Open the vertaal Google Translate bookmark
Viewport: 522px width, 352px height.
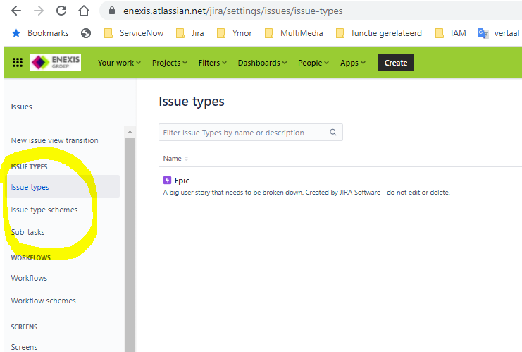pos(498,33)
